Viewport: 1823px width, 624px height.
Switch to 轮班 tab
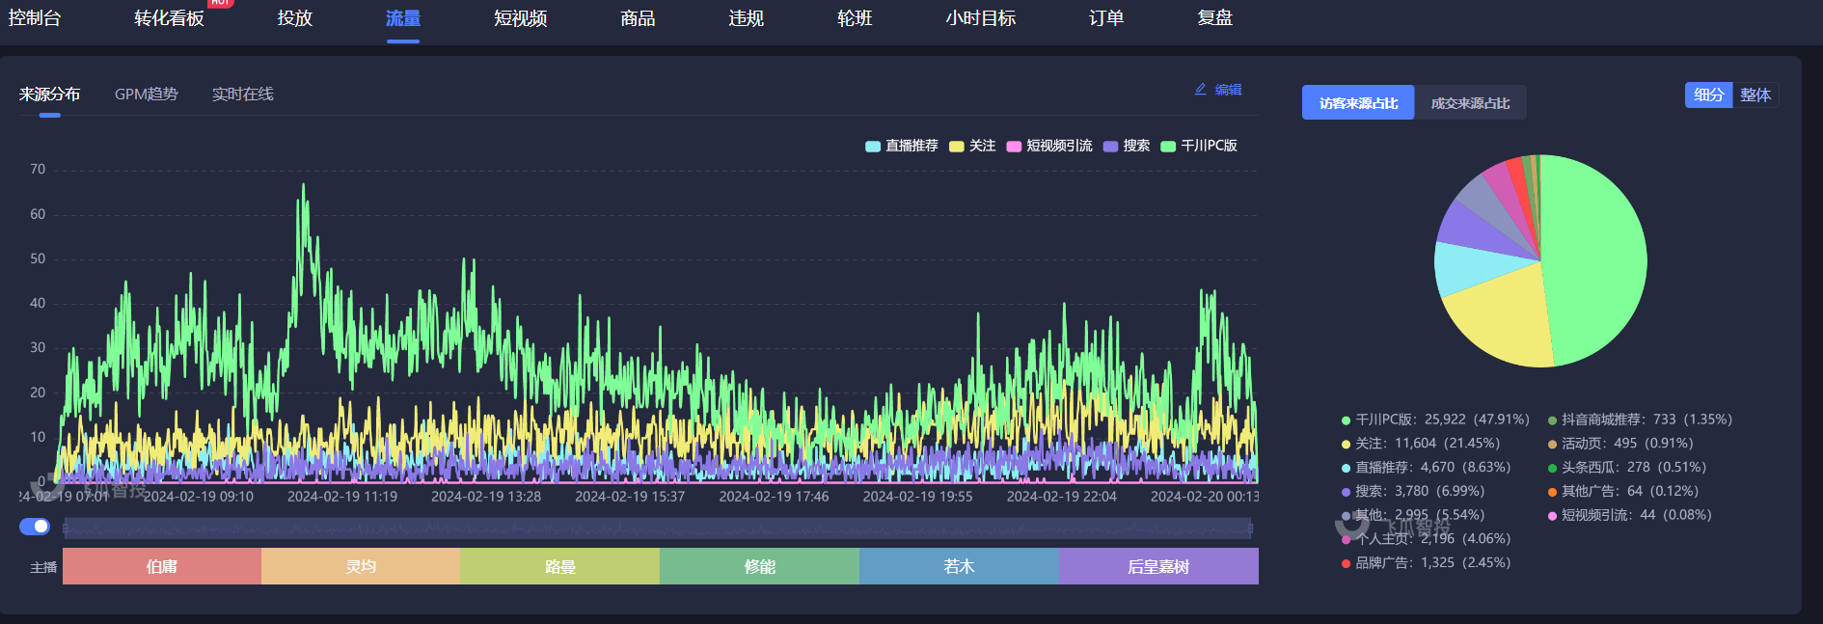click(x=855, y=18)
